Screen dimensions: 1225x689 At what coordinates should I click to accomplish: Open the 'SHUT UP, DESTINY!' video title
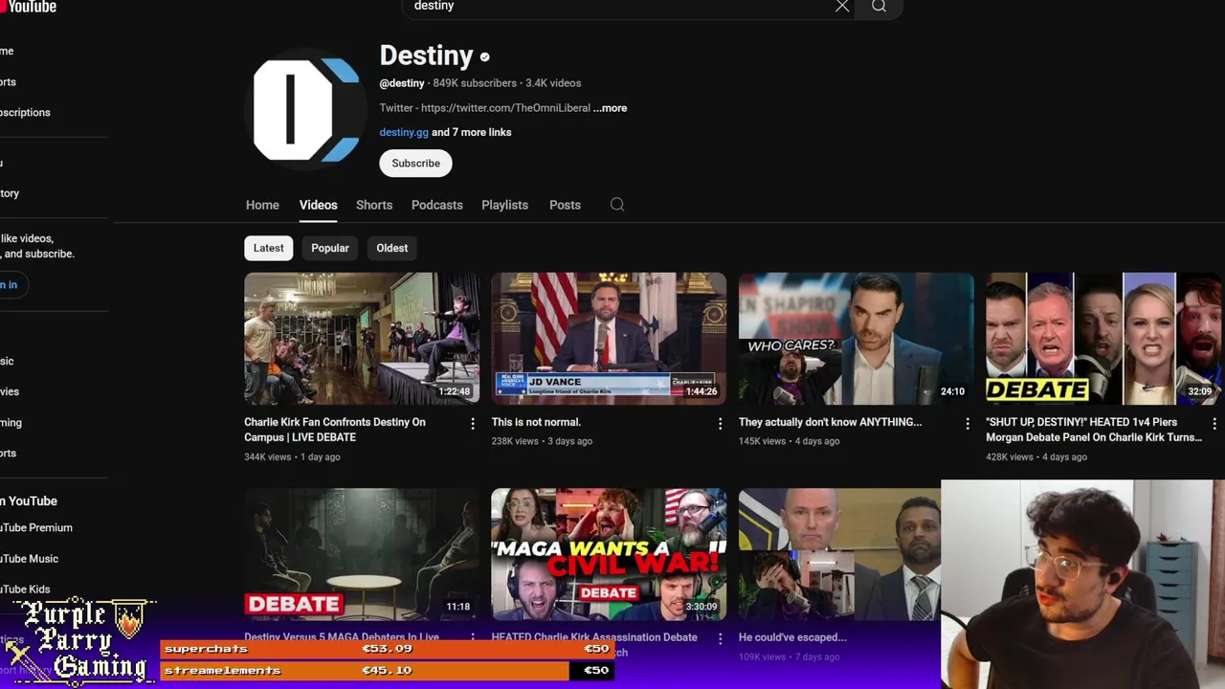coord(1094,430)
